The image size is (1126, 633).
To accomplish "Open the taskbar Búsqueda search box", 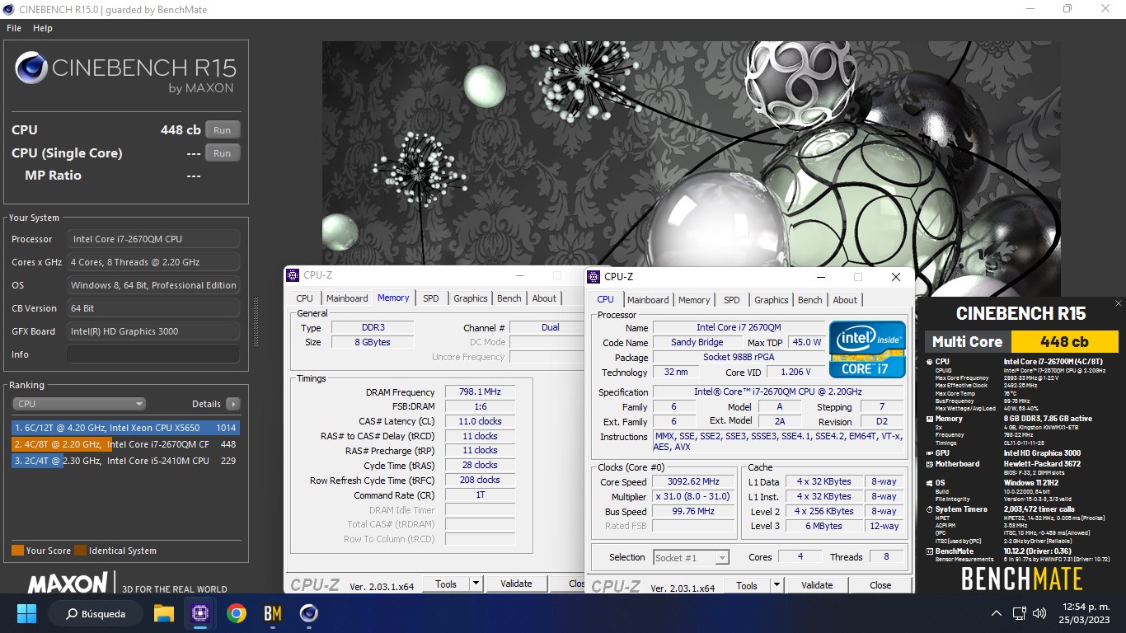I will click(x=95, y=613).
